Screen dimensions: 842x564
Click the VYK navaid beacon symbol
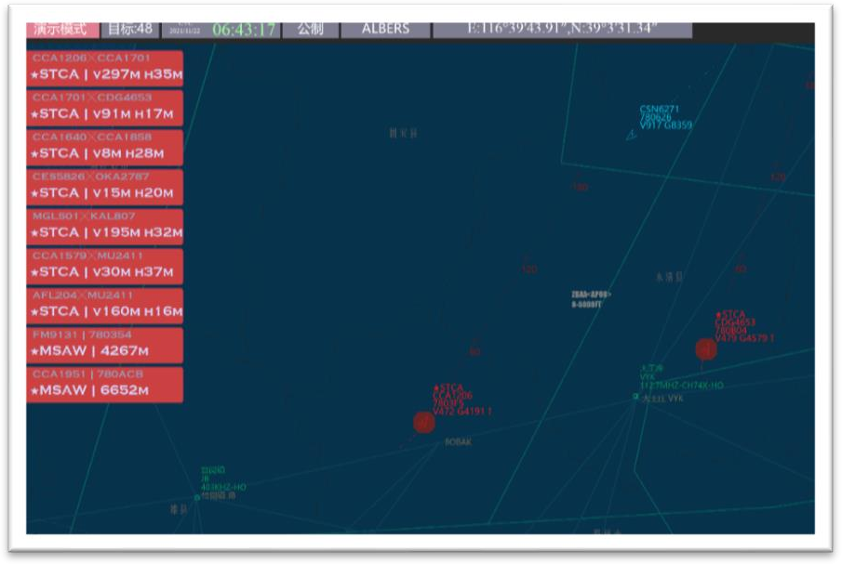click(636, 397)
